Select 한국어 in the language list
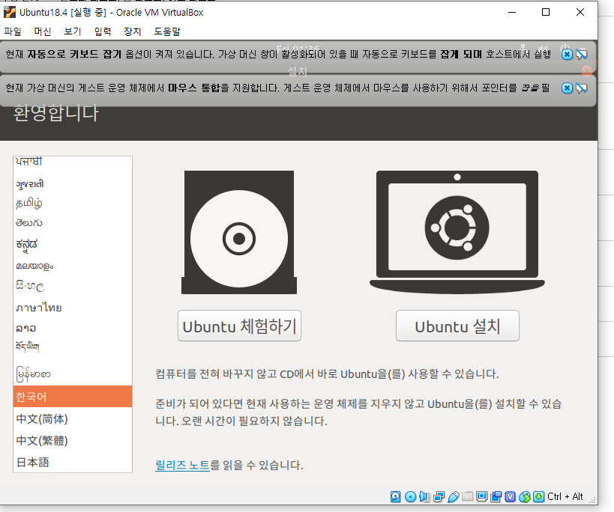The width and height of the screenshot is (614, 512). (x=73, y=397)
